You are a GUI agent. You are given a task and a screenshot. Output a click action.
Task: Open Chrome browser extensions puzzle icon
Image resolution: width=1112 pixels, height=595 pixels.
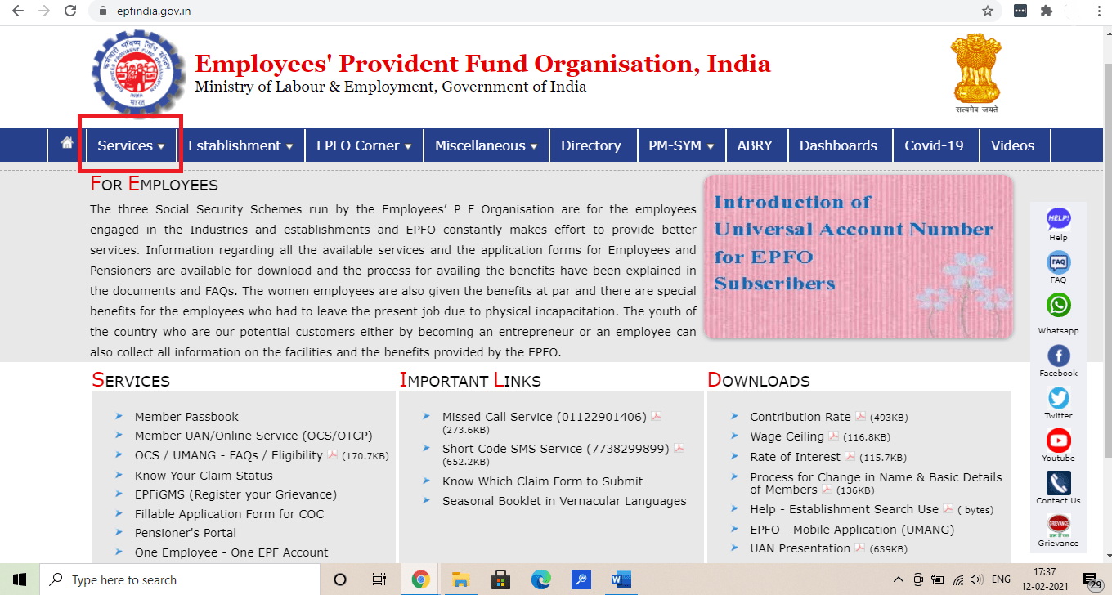coord(1046,11)
